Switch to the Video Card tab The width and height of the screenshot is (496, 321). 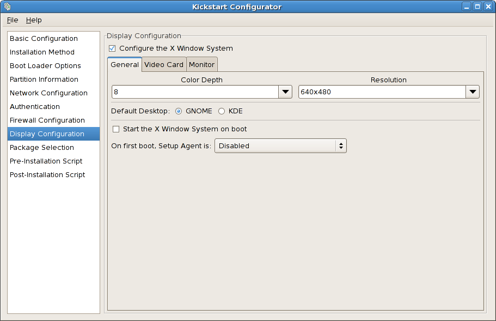tap(163, 64)
